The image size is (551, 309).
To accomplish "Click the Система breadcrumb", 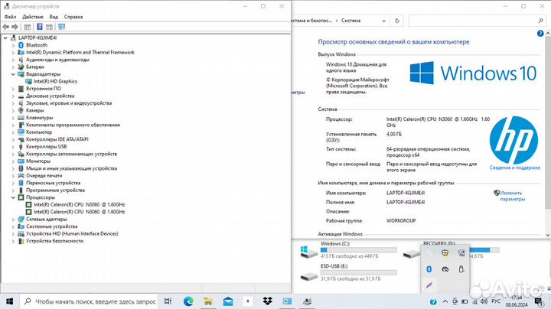I will (350, 21).
